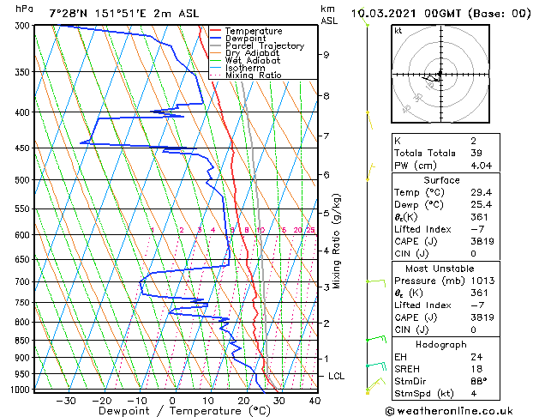Click the '9' km altitude label
Image resolution: width=539 pixels, height=417 pixels.
coord(326,55)
